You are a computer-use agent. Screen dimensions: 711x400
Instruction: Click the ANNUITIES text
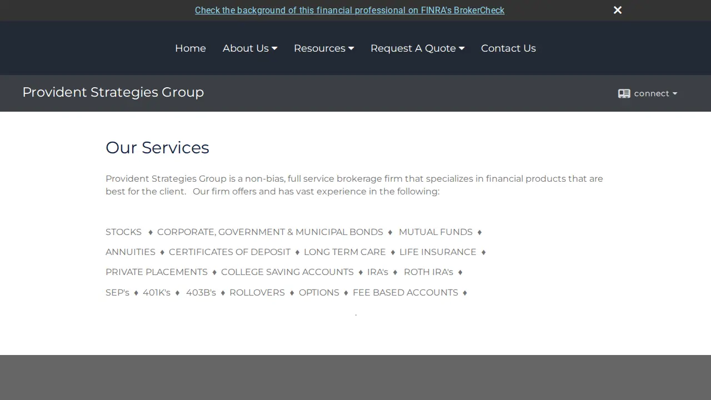131,252
